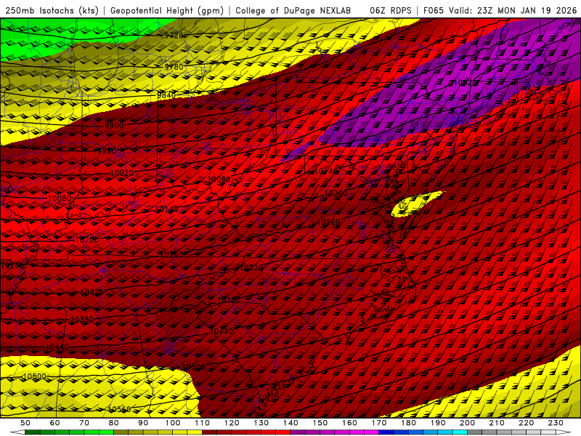
Task: Click the right arrow end of the color bar
Action: coord(564,432)
